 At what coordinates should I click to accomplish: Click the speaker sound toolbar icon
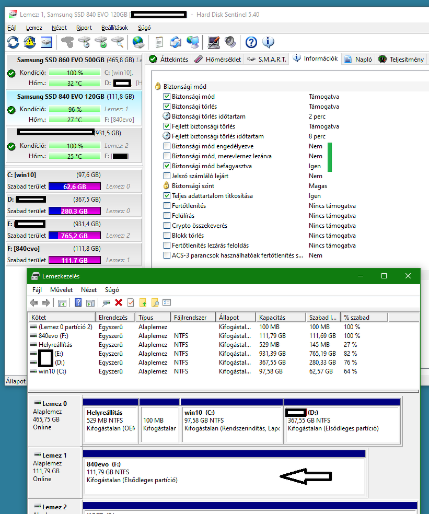click(x=230, y=42)
